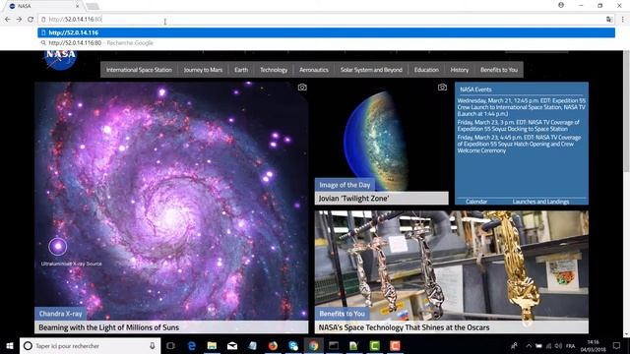Screen dimensions: 630x354
Task: Click the Chandra X-ray label
Action: point(60,314)
